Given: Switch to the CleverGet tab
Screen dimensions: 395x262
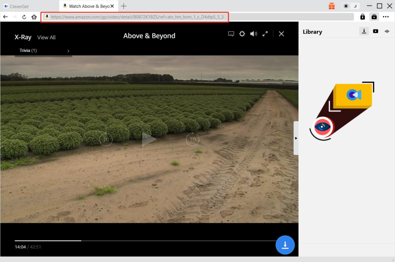Looking at the screenshot, I should point(30,6).
